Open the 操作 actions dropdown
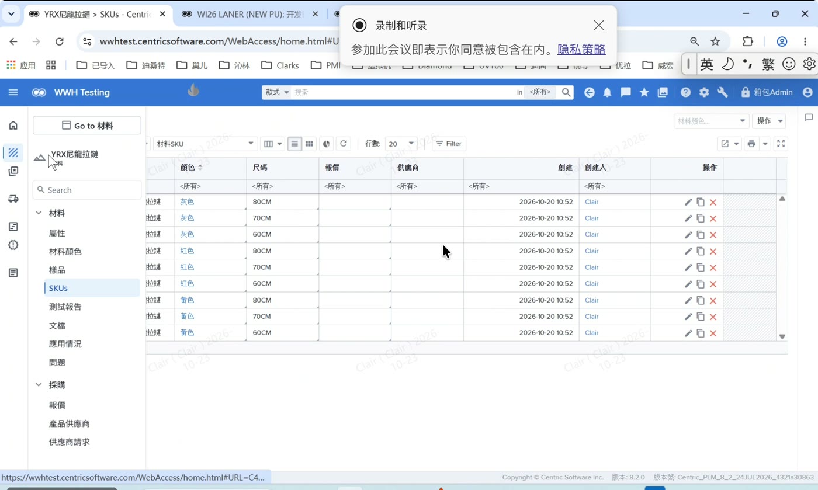Viewport: 818px width, 490px height. click(768, 121)
